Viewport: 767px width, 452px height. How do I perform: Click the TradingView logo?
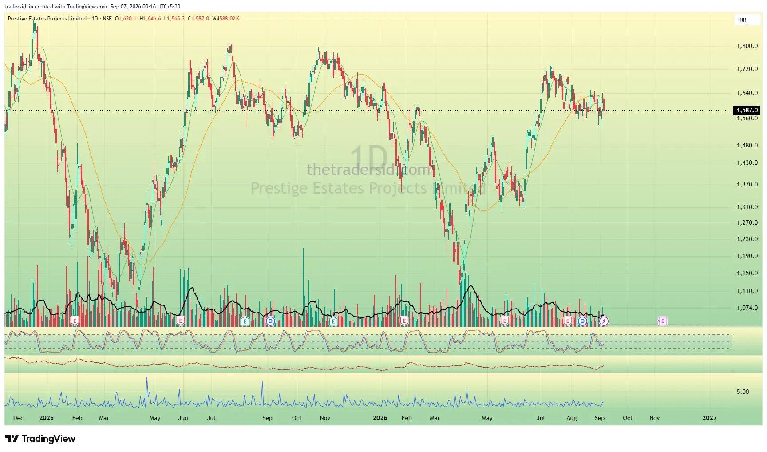point(40,439)
